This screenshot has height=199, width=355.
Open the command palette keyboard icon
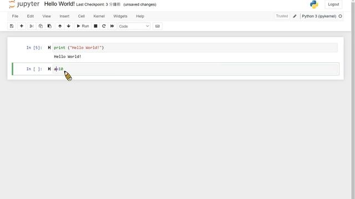tap(158, 26)
